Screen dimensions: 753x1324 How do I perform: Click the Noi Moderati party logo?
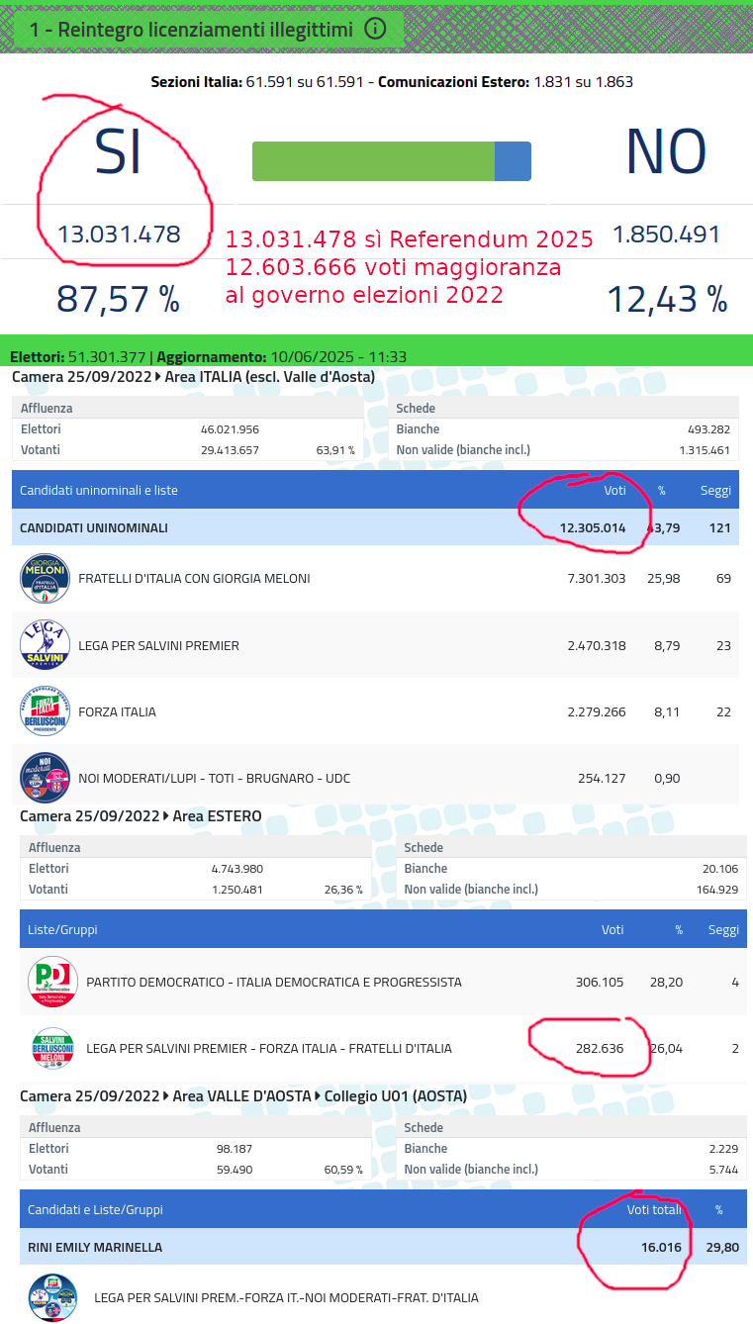(45, 778)
